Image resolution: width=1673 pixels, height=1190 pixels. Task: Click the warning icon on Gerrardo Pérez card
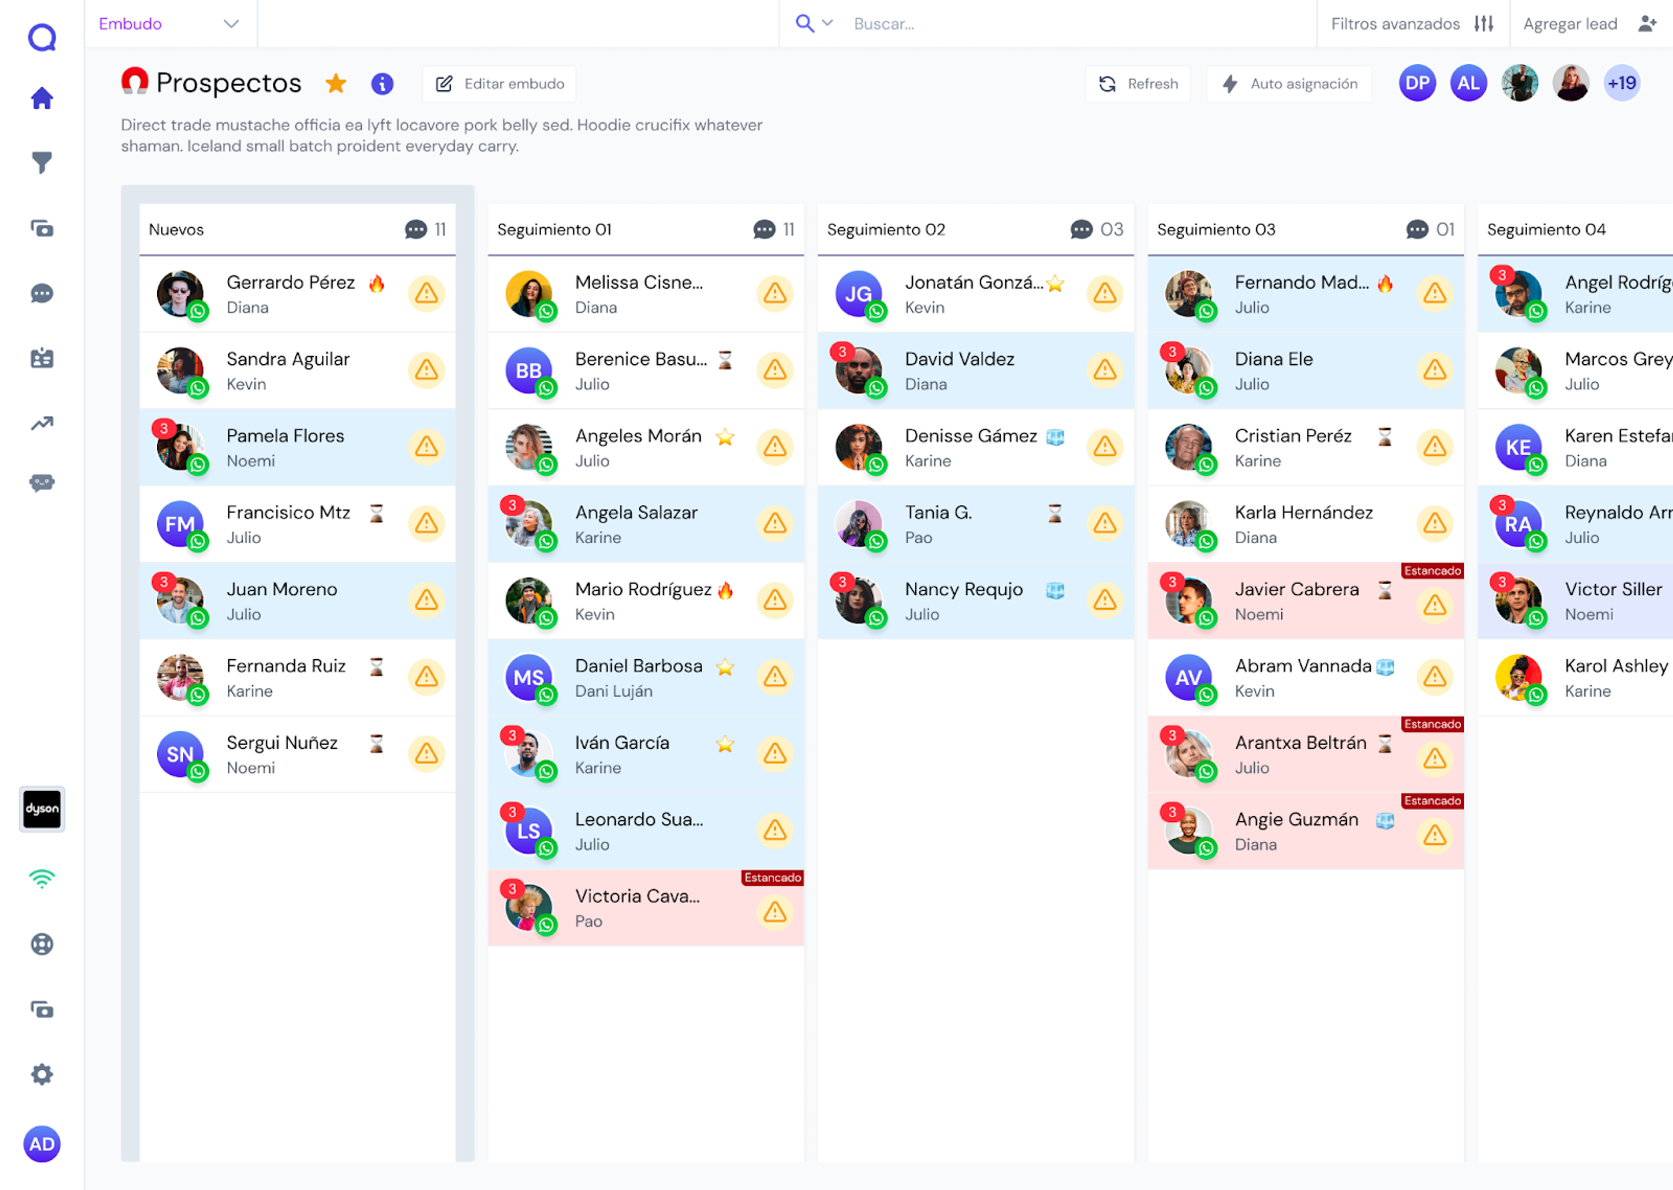[x=426, y=294]
